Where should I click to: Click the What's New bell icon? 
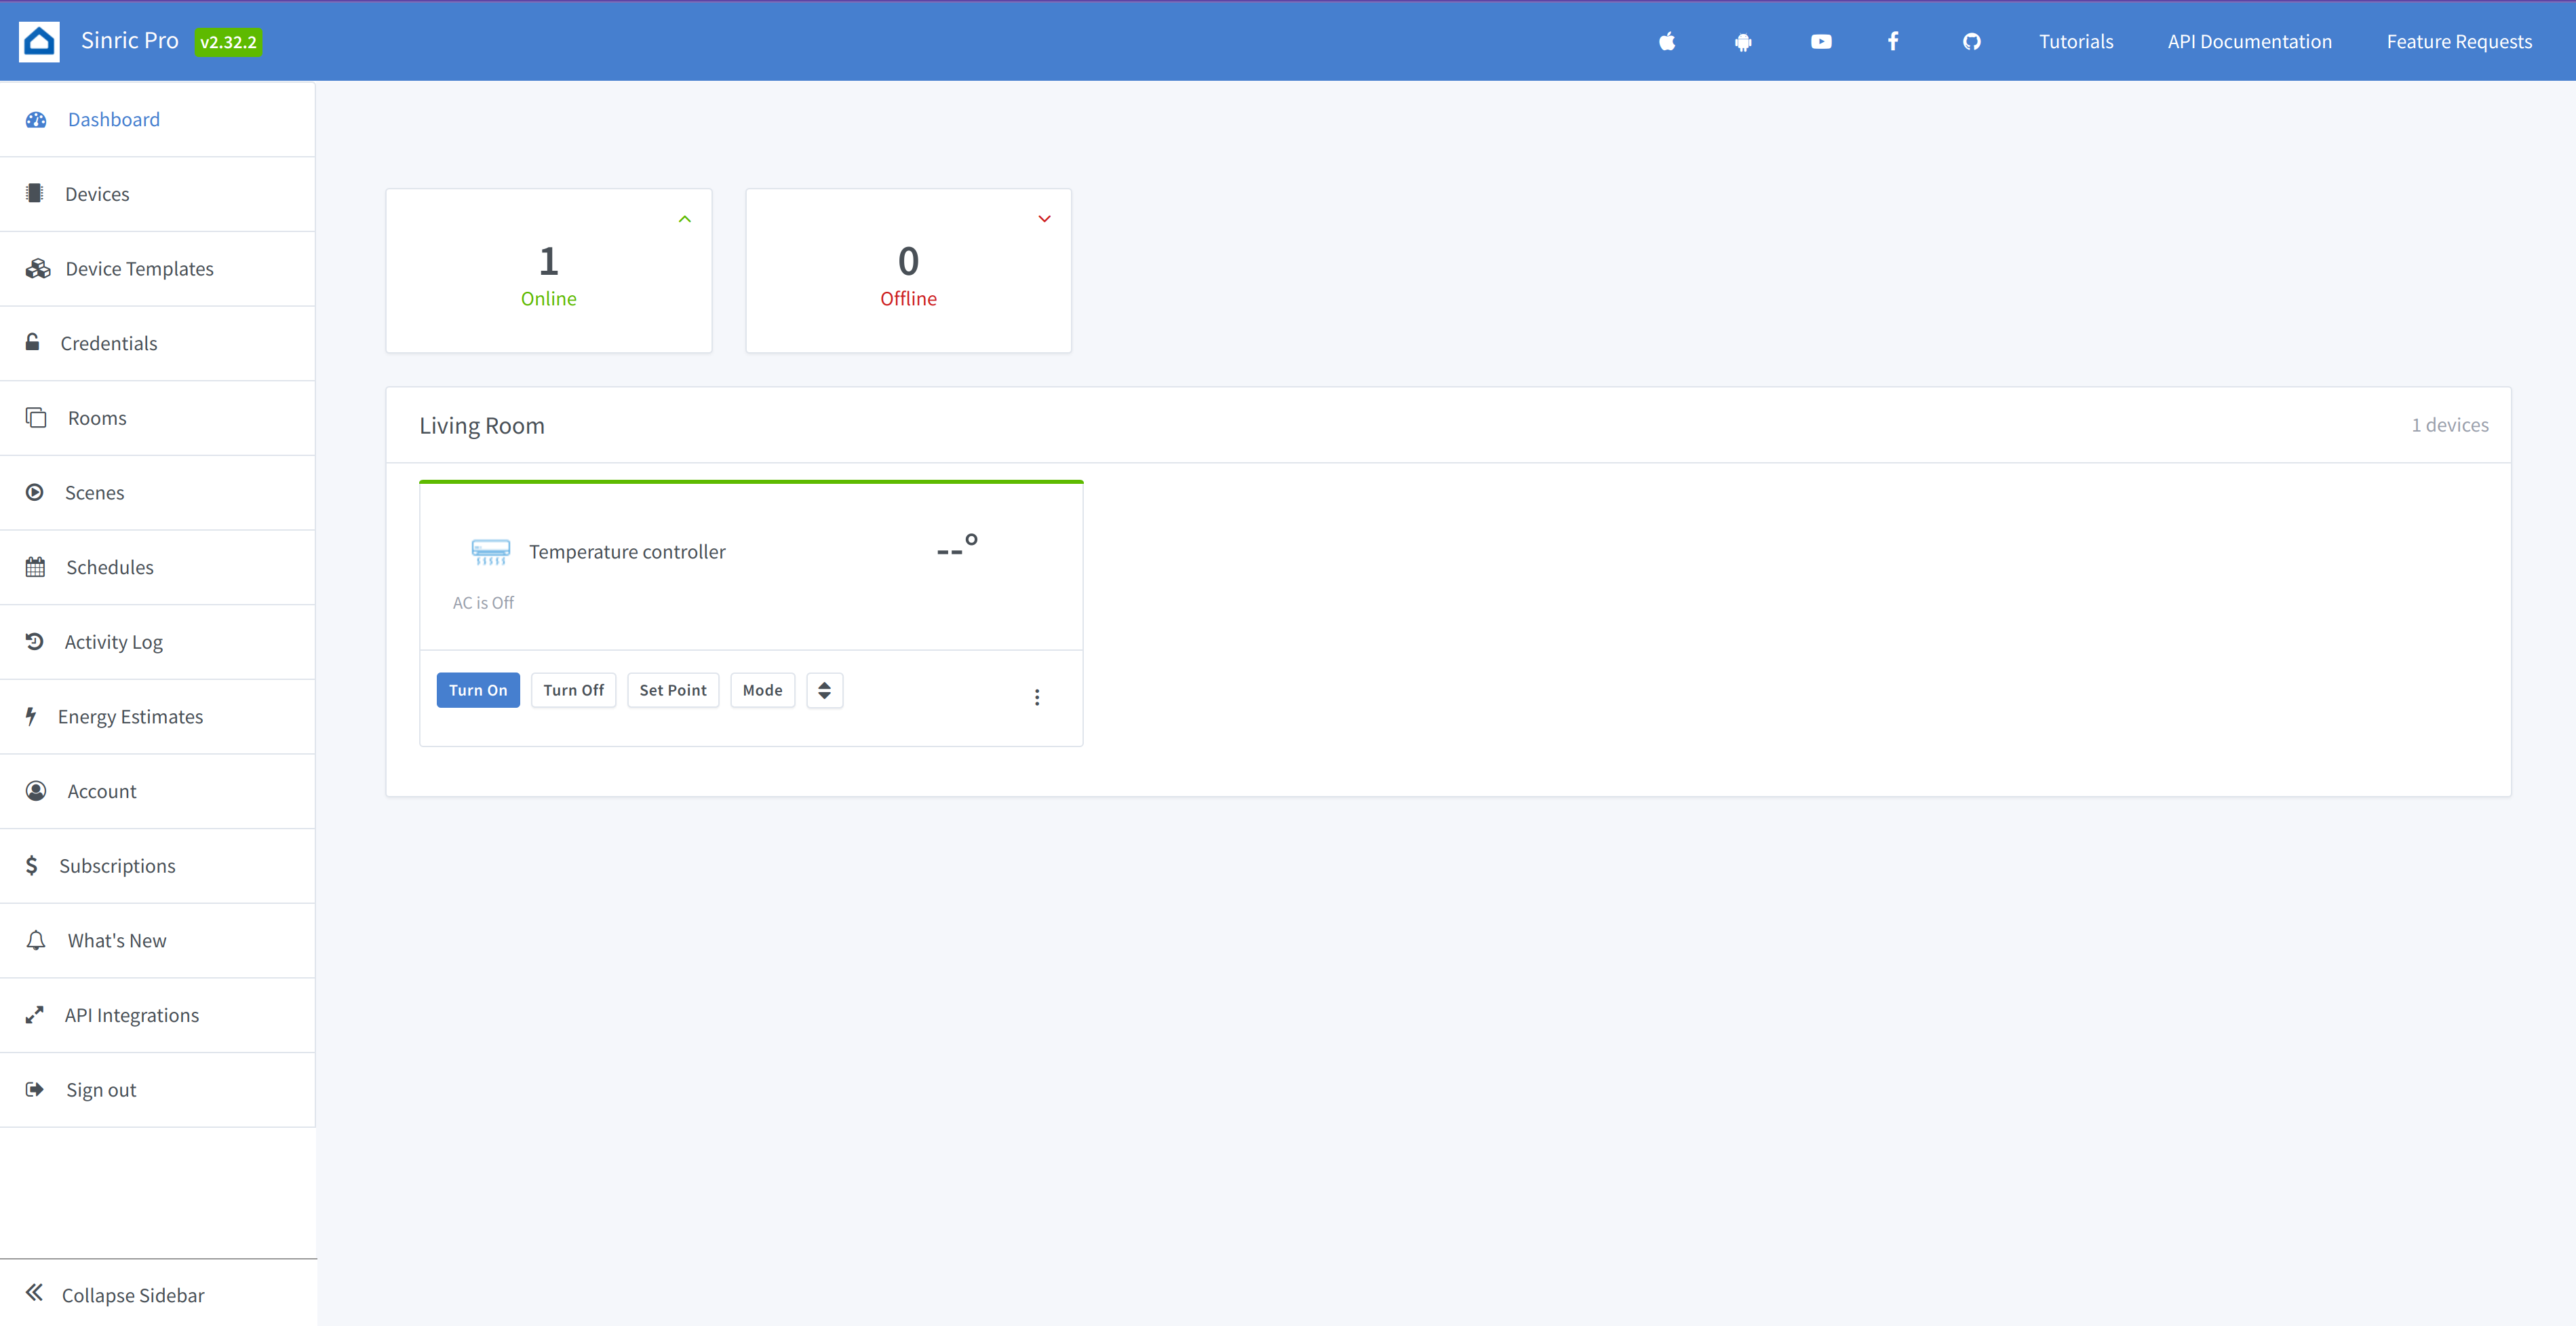pyautogui.click(x=36, y=940)
